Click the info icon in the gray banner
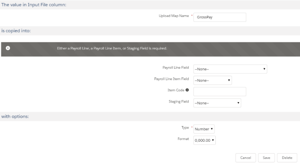300x164 pixels. 7,49
